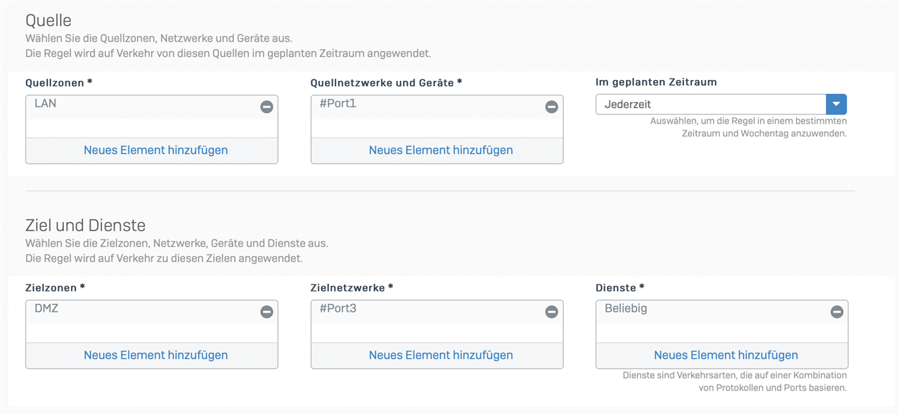The height and width of the screenshot is (415, 900).
Task: Expand the Im geplanten Zeitraum dropdown arrow
Action: point(836,104)
